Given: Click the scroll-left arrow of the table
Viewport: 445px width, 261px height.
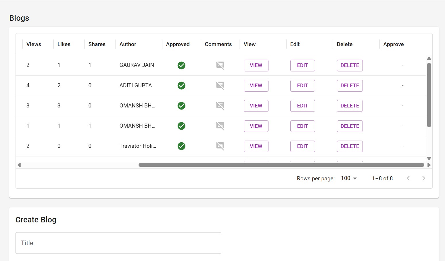Looking at the screenshot, I should point(19,165).
